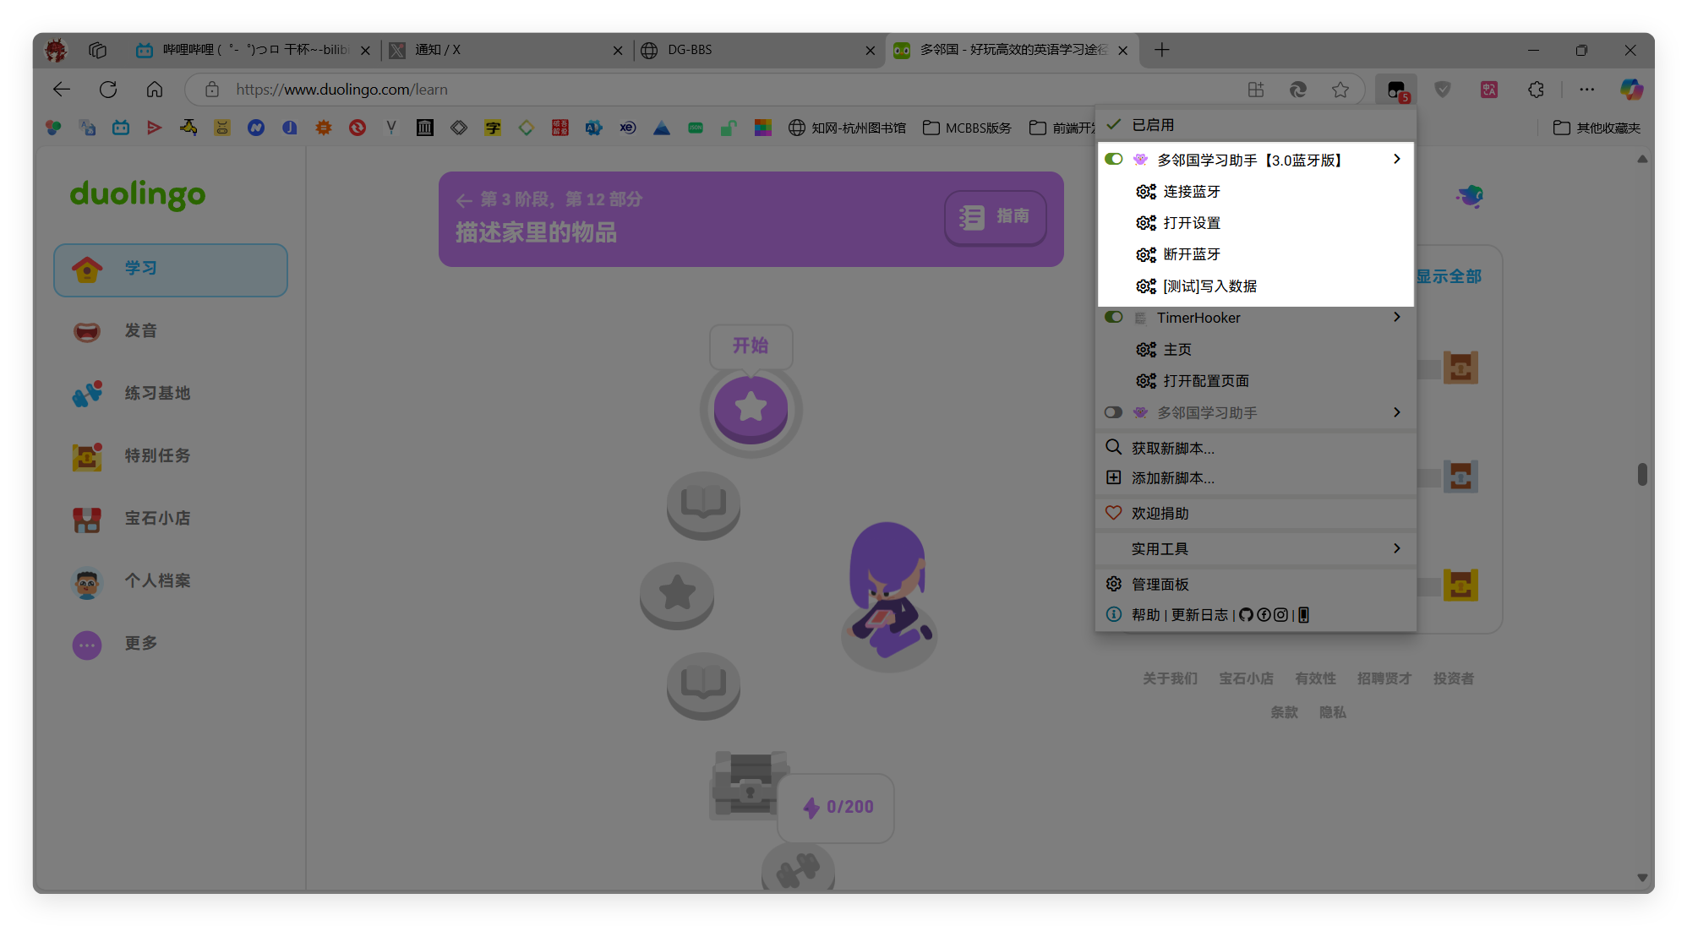Open 宝石小店 in Duolingo sidebar

click(x=171, y=519)
